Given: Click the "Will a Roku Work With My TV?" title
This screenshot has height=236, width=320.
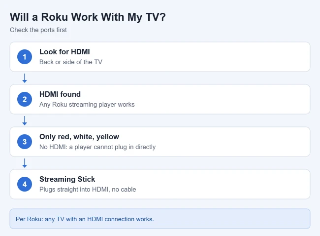Looking at the screenshot, I should tap(88, 17).
